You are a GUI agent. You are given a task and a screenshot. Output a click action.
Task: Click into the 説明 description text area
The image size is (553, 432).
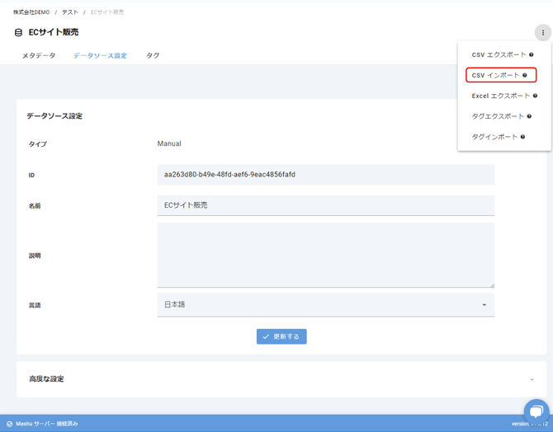[x=325, y=256]
